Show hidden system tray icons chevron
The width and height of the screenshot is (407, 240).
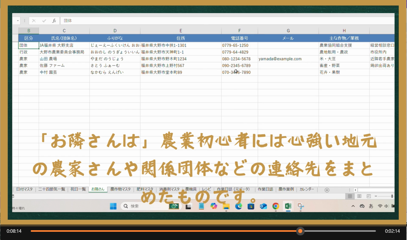coord(353,206)
